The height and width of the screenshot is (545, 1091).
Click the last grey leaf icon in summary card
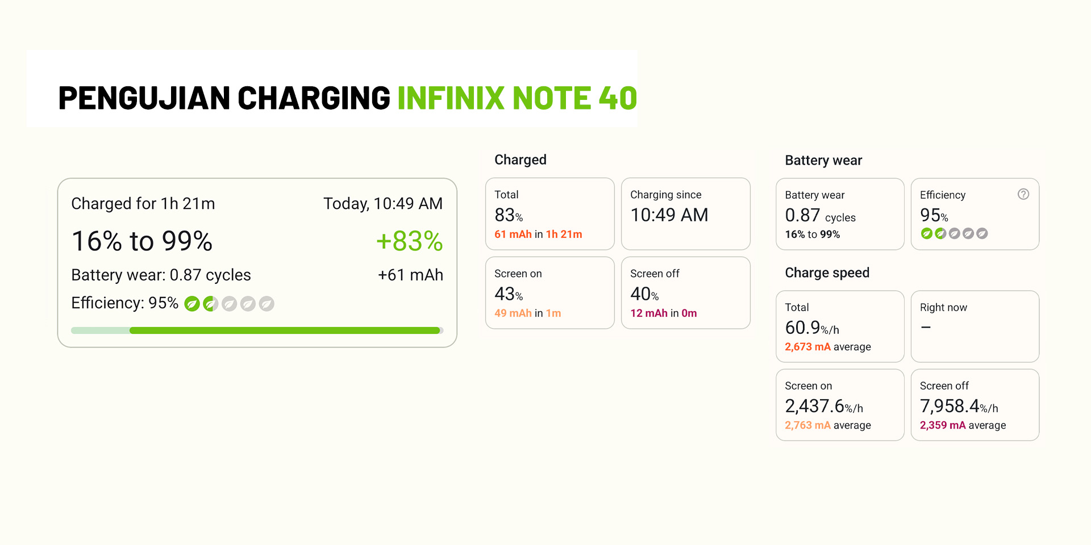point(266,304)
